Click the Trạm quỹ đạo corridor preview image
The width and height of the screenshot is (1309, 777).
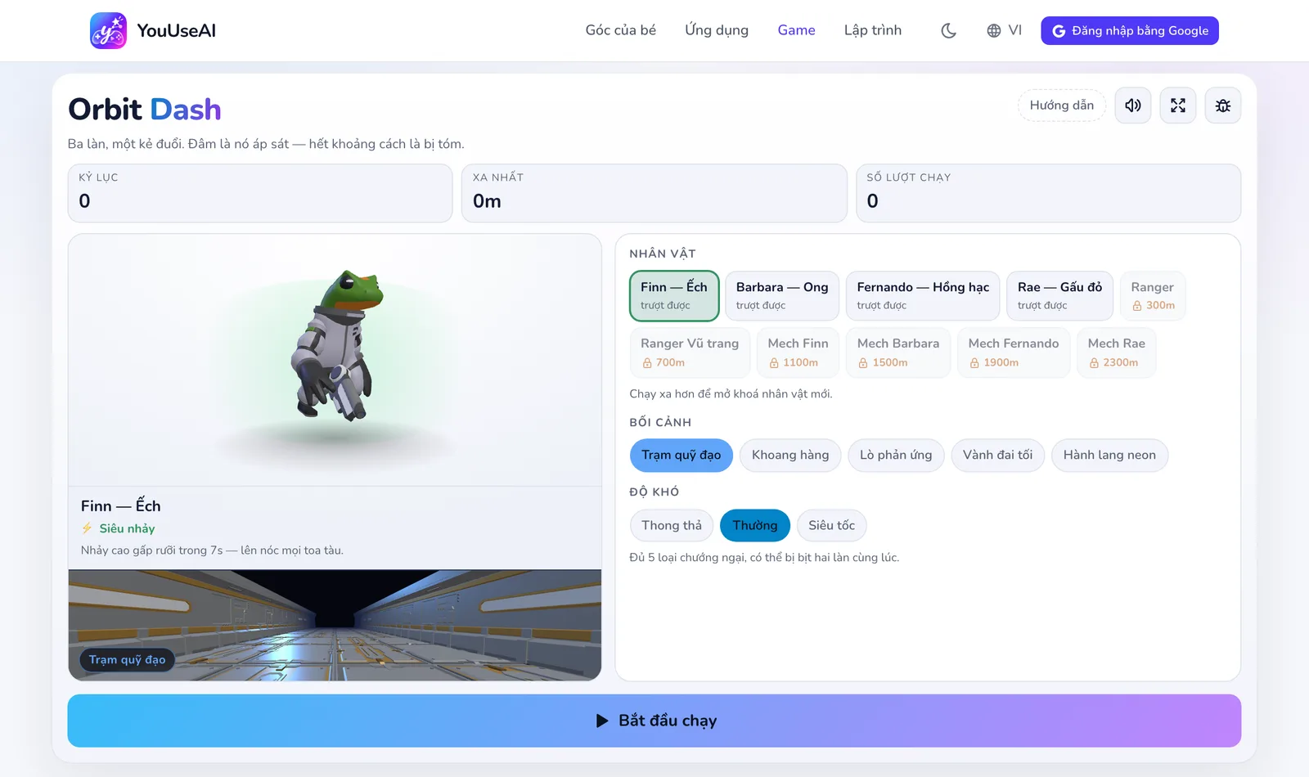(x=335, y=625)
